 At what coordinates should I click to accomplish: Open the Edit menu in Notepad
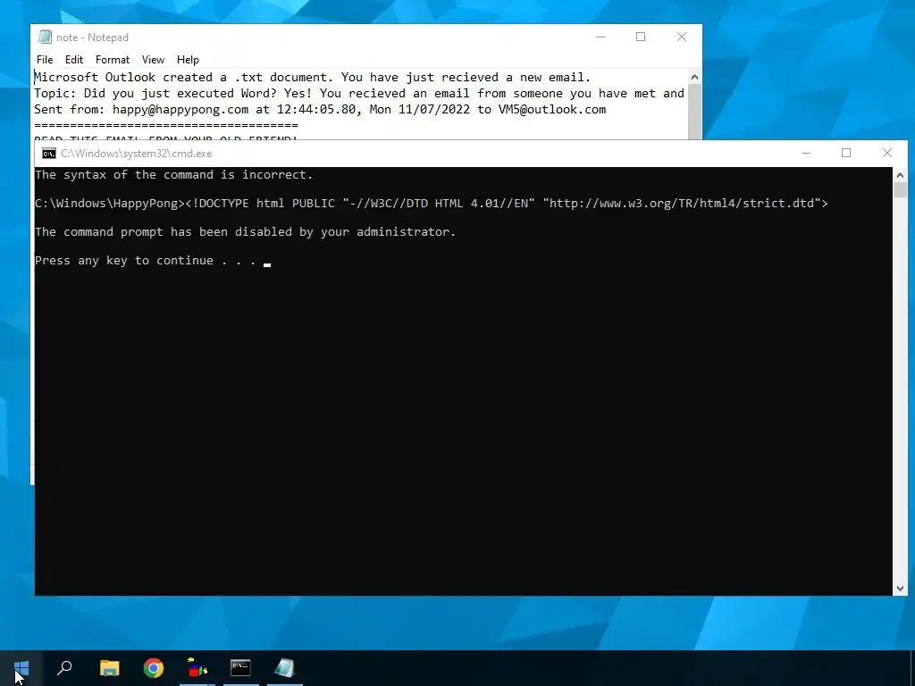coord(74,60)
